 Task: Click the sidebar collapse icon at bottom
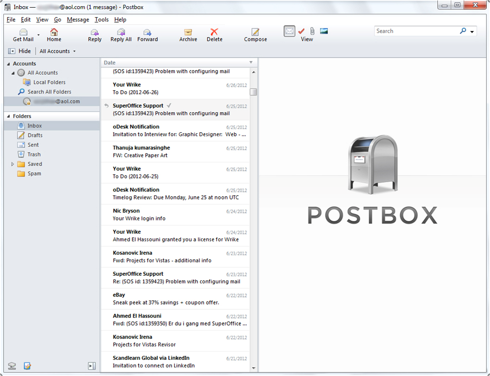(92, 366)
